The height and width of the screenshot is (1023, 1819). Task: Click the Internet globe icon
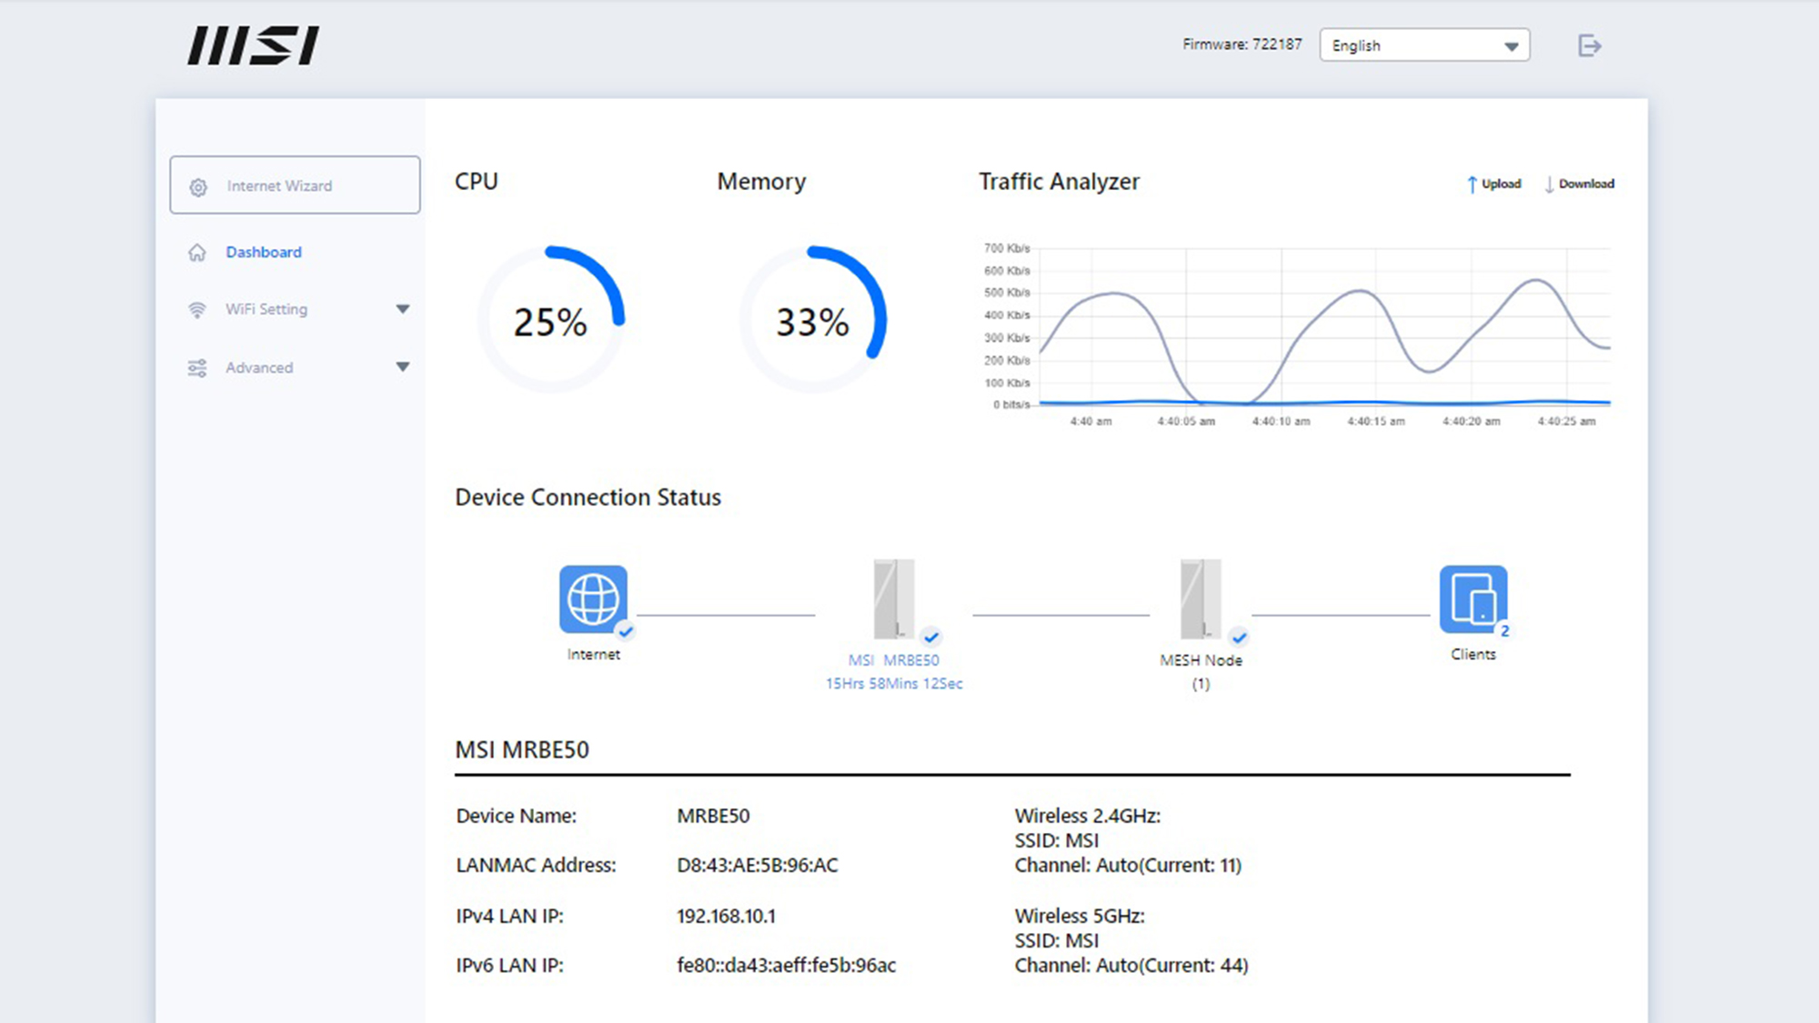[593, 598]
